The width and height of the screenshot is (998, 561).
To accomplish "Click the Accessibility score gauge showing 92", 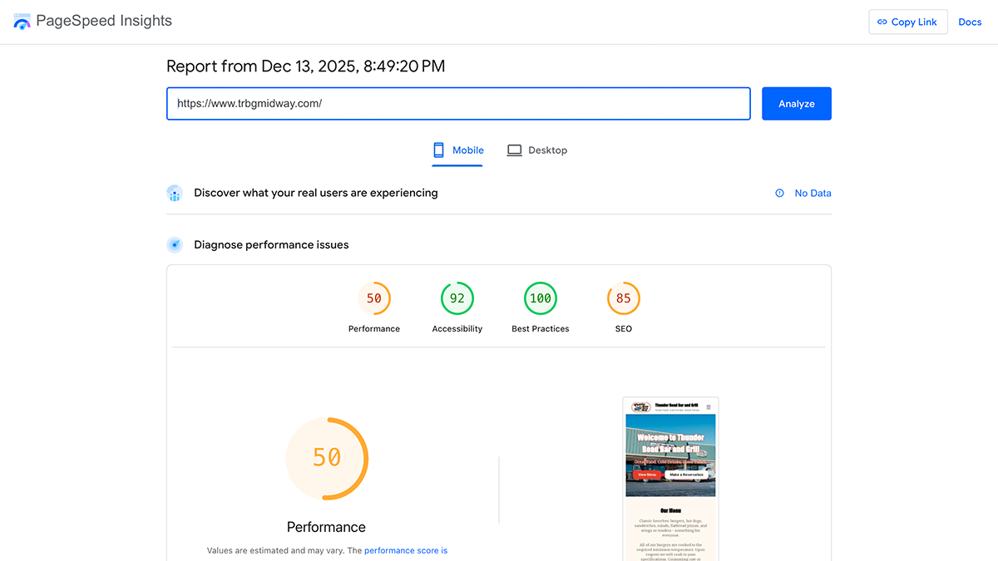I will pos(457,298).
